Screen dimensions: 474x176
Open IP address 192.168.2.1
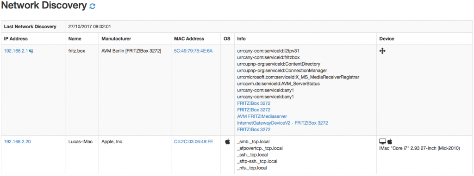pyautogui.click(x=16, y=51)
